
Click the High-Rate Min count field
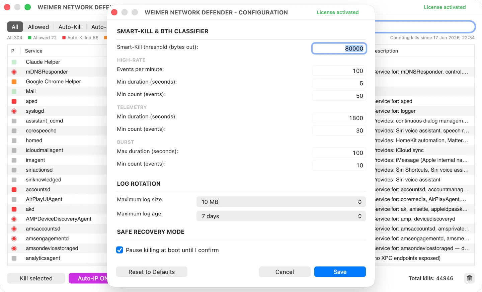(x=339, y=96)
